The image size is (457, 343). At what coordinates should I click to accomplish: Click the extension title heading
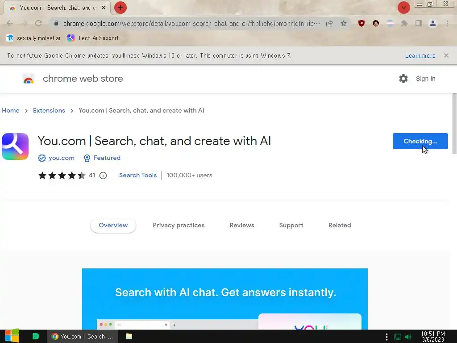154,141
